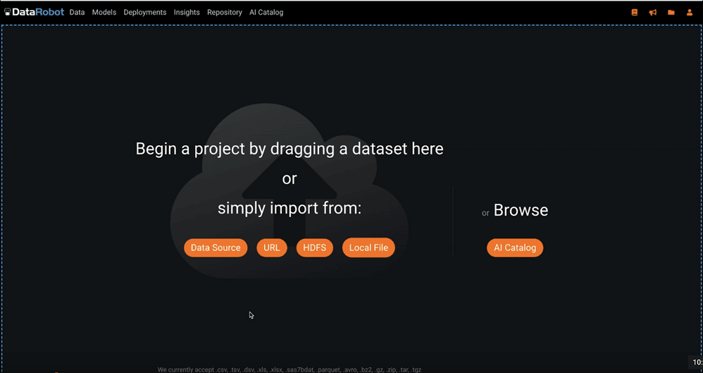Open the Models tab
703x373 pixels.
(x=104, y=13)
